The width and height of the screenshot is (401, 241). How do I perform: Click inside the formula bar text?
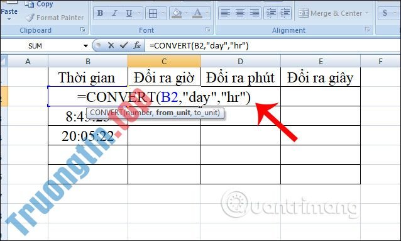coord(199,46)
